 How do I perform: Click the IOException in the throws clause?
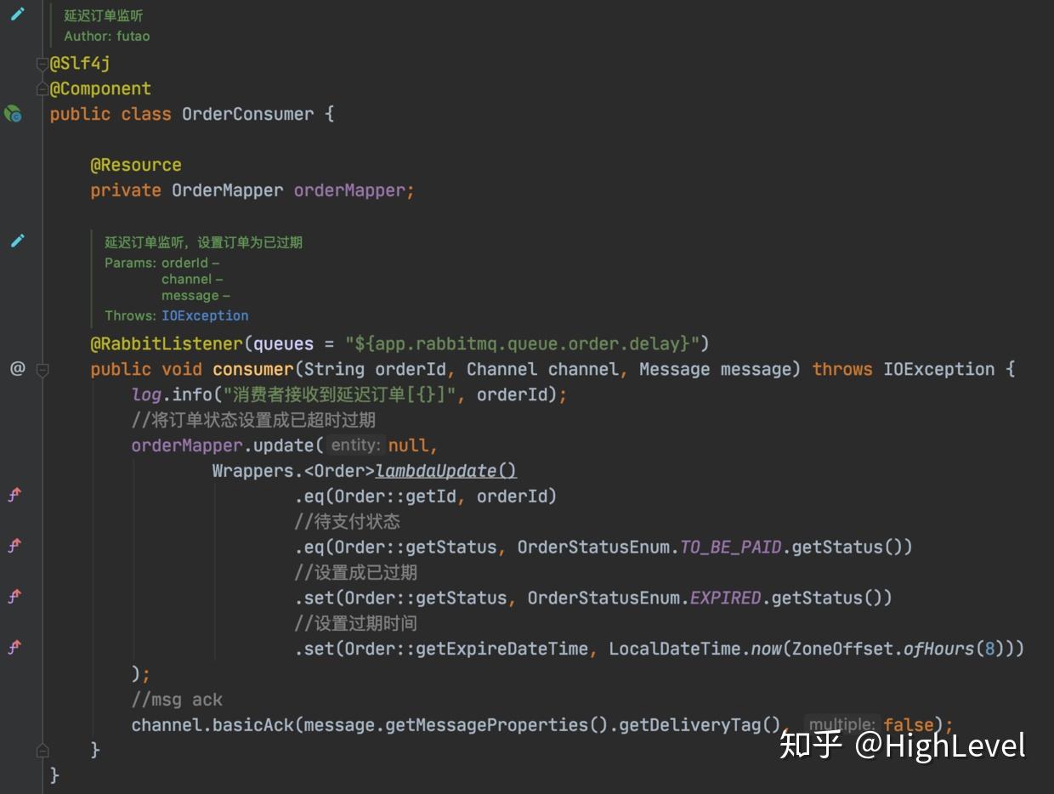tap(939, 369)
